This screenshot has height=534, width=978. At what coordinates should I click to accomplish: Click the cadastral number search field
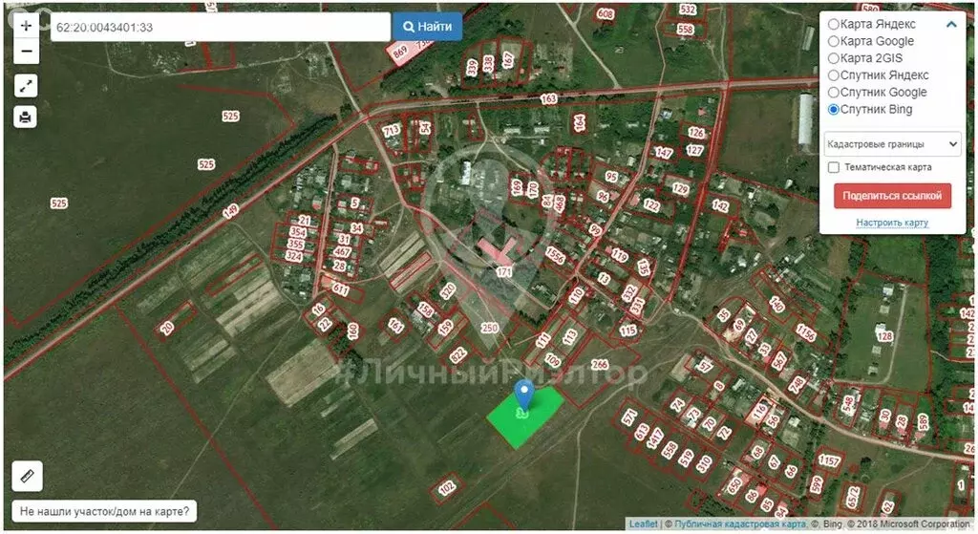coord(220,27)
